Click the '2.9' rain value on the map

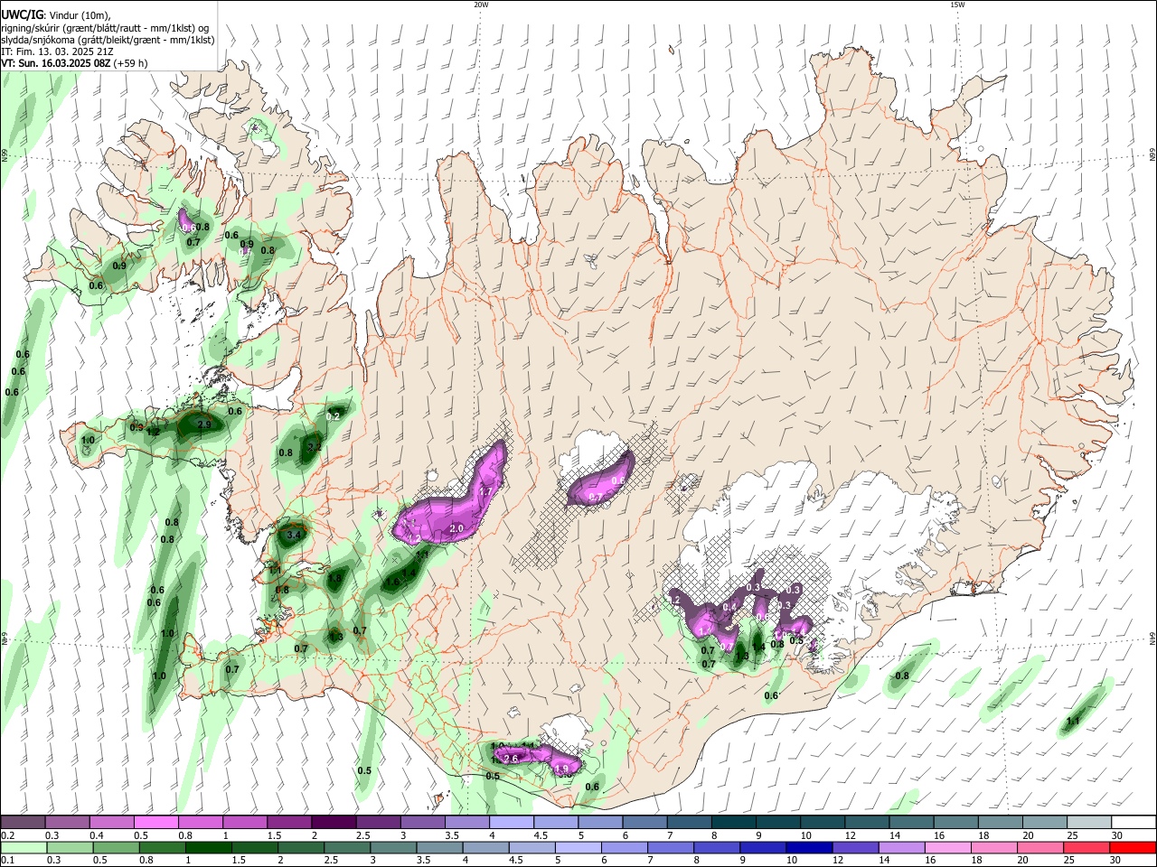point(204,424)
